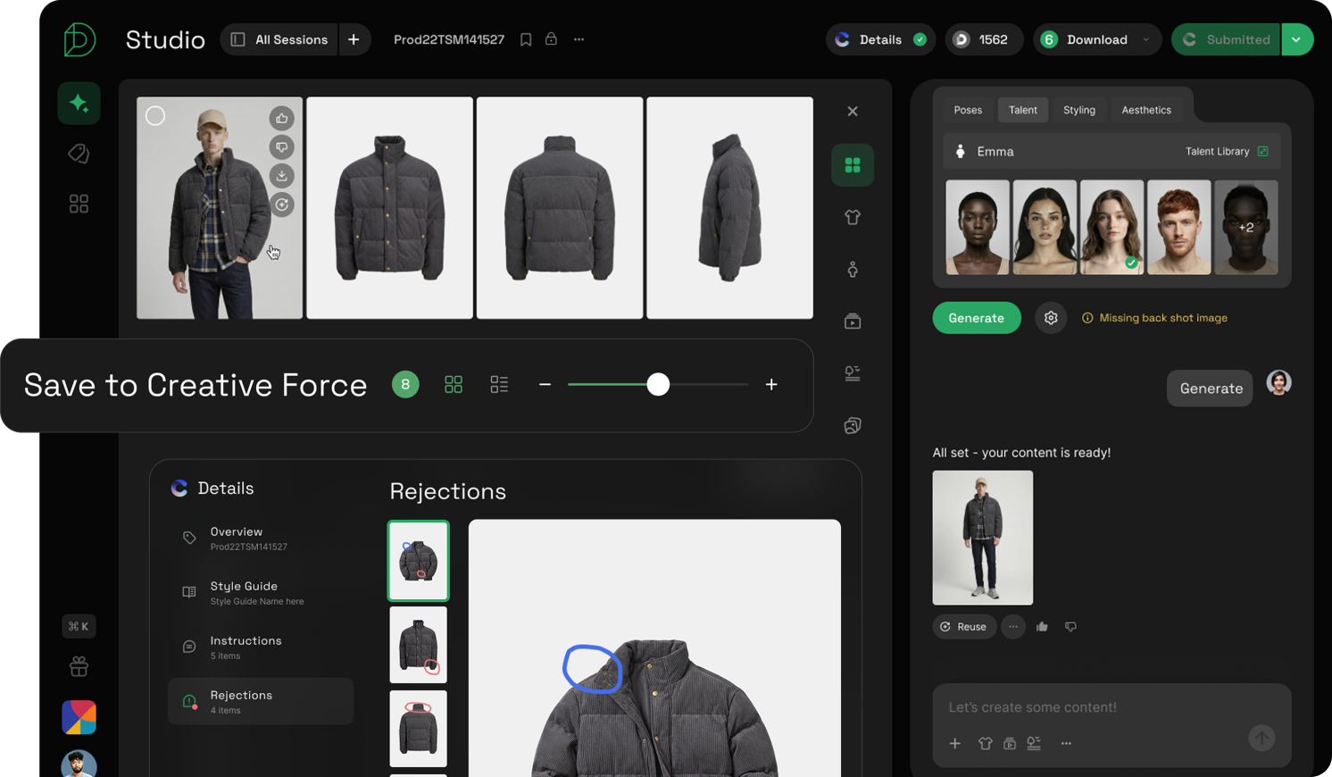
Task: Open the user avatar at sidebar bottom
Action: (x=79, y=764)
